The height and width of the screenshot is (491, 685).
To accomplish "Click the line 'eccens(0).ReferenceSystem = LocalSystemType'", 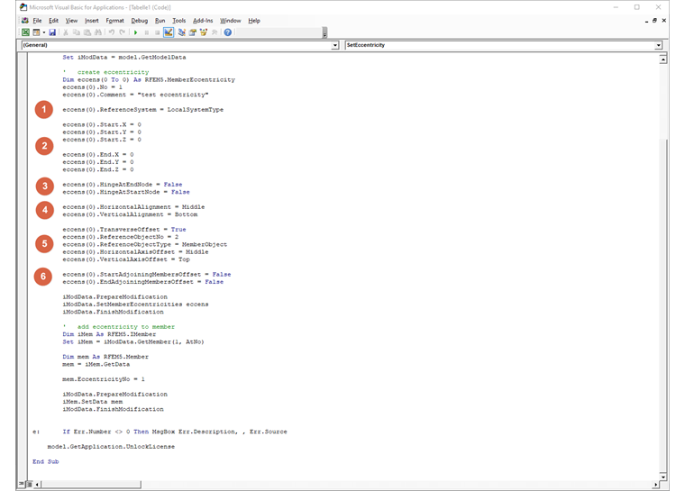I will (x=142, y=110).
